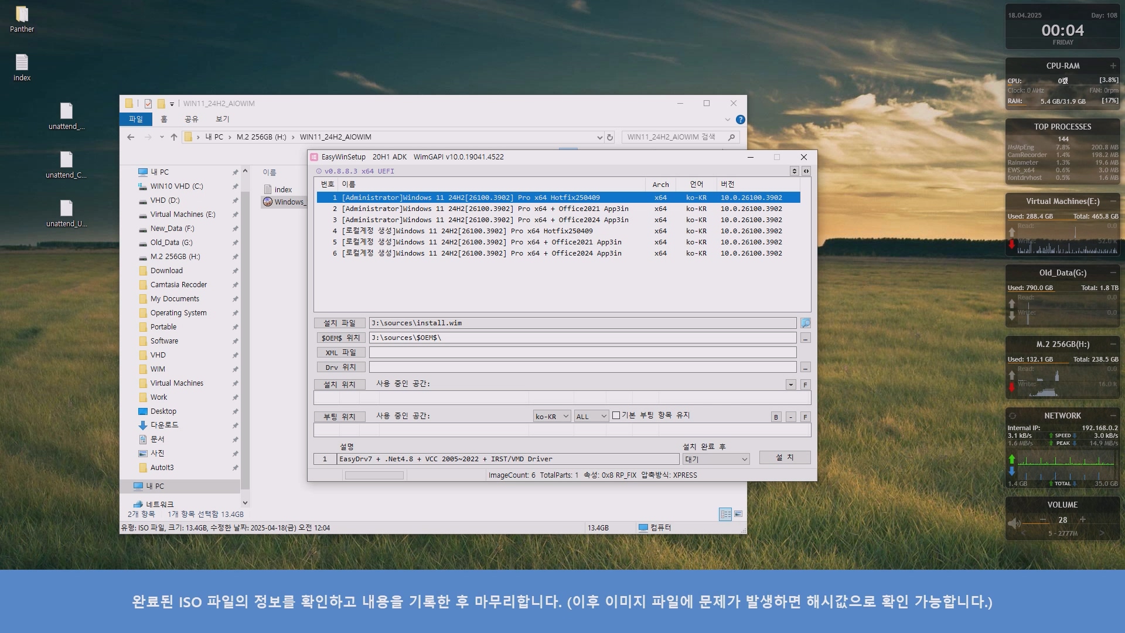
Task: Open the 파일 menu tab in Explorer
Action: pyautogui.click(x=136, y=119)
